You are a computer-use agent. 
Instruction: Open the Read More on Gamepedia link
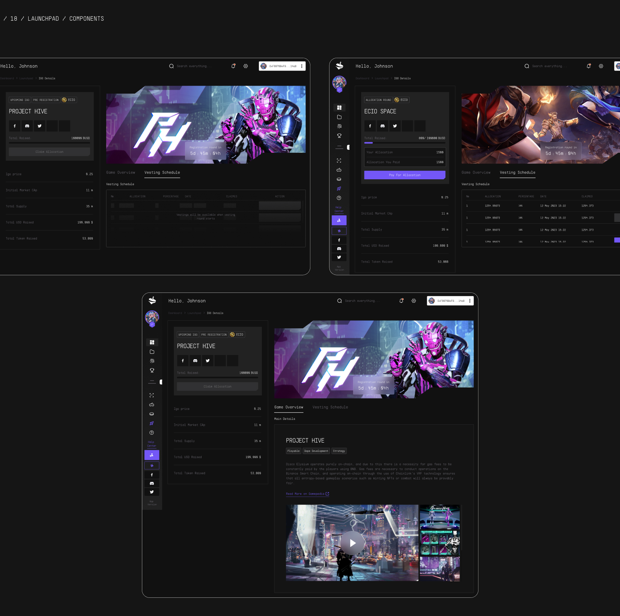(307, 494)
